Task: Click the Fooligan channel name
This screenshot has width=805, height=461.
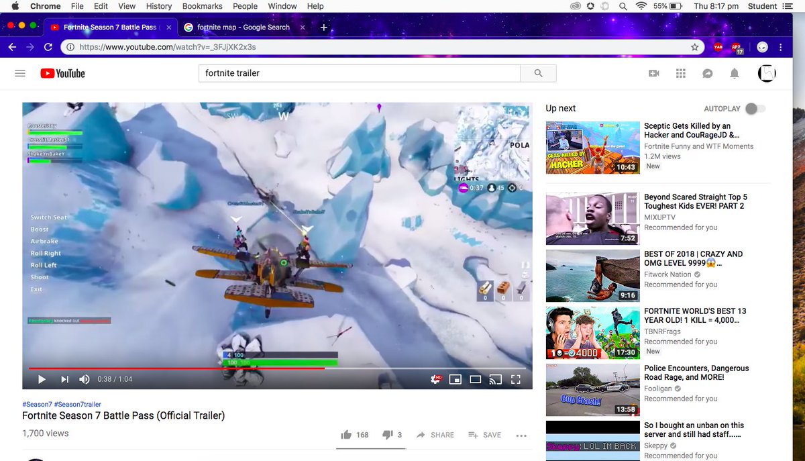Action: (x=658, y=389)
